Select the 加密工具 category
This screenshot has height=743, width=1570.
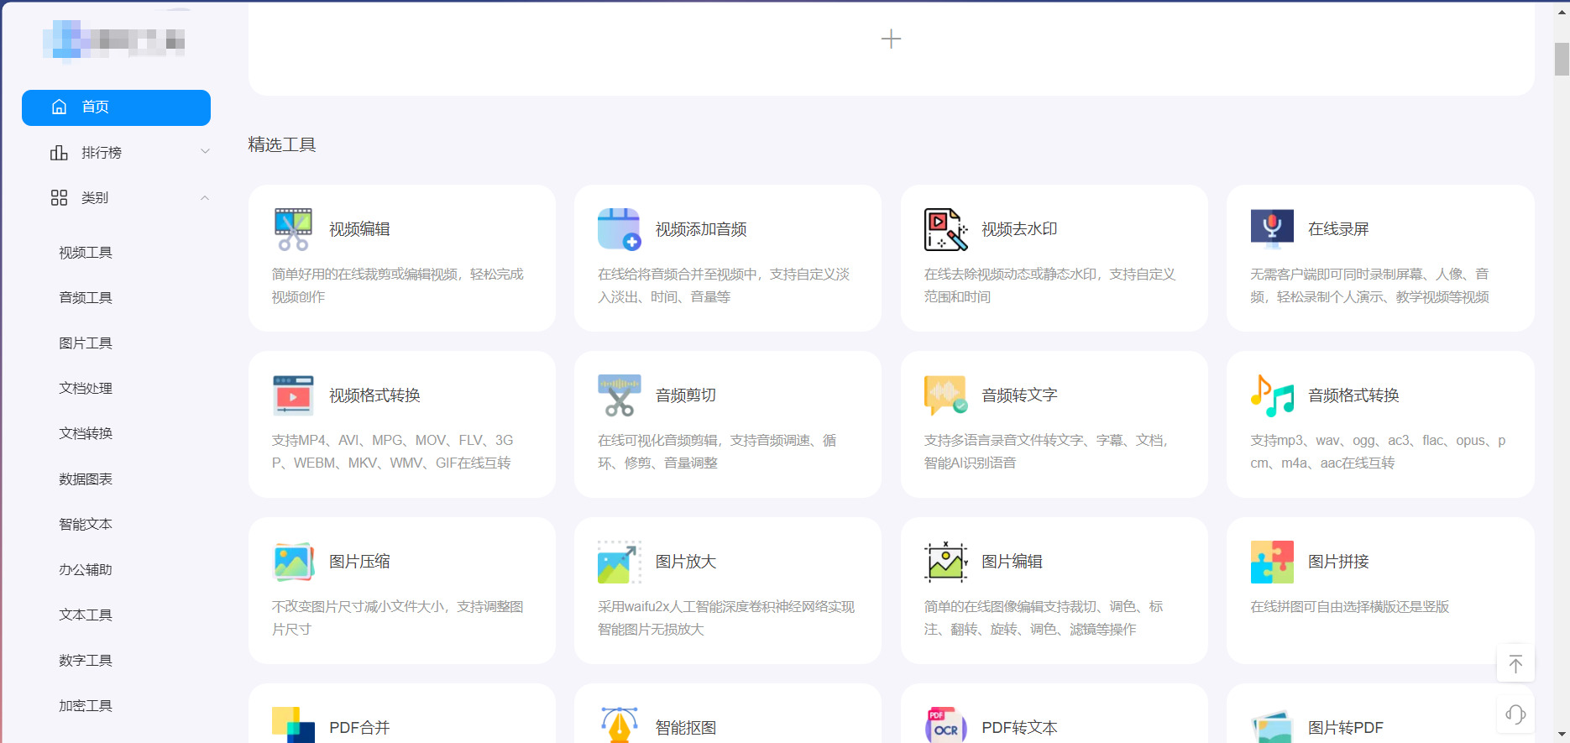coord(86,706)
